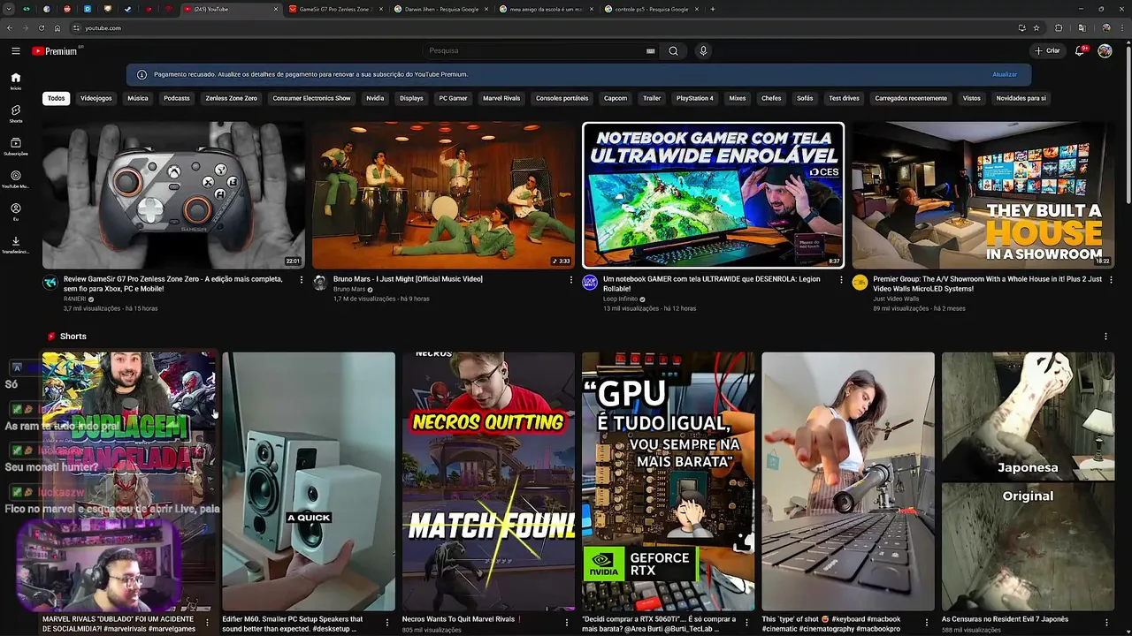Open options for the Necros short
The height and width of the screenshot is (636, 1132).
[x=567, y=623]
